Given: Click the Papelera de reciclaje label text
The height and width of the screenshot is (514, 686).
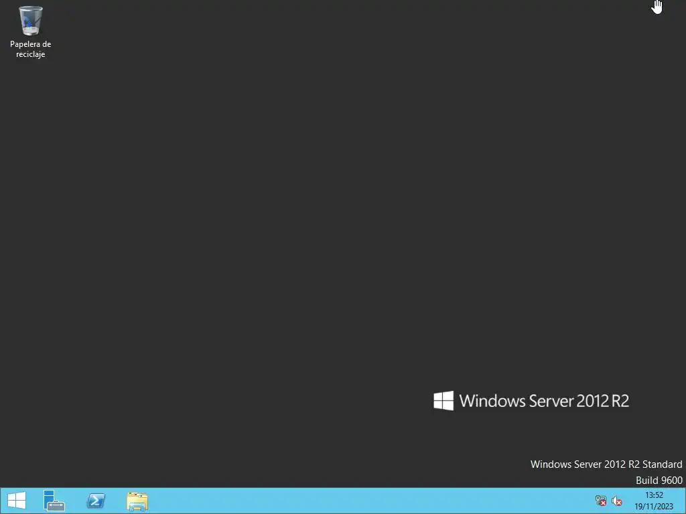Looking at the screenshot, I should [31, 49].
